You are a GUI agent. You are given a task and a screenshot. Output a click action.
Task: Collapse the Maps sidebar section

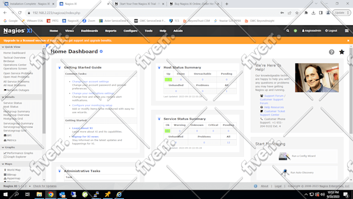(x=7, y=164)
